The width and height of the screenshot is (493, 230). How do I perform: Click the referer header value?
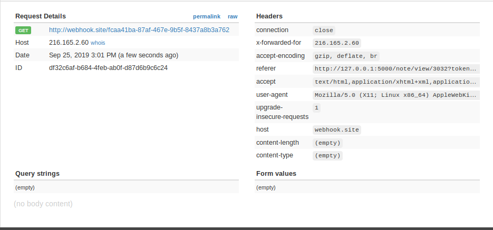click(396, 68)
